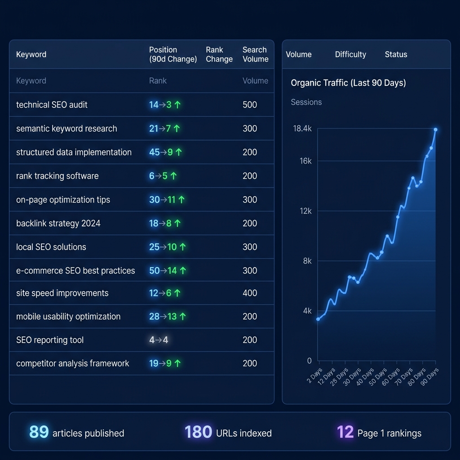
Task: Toggle the Rank Change column sort order
Action: [219, 54]
